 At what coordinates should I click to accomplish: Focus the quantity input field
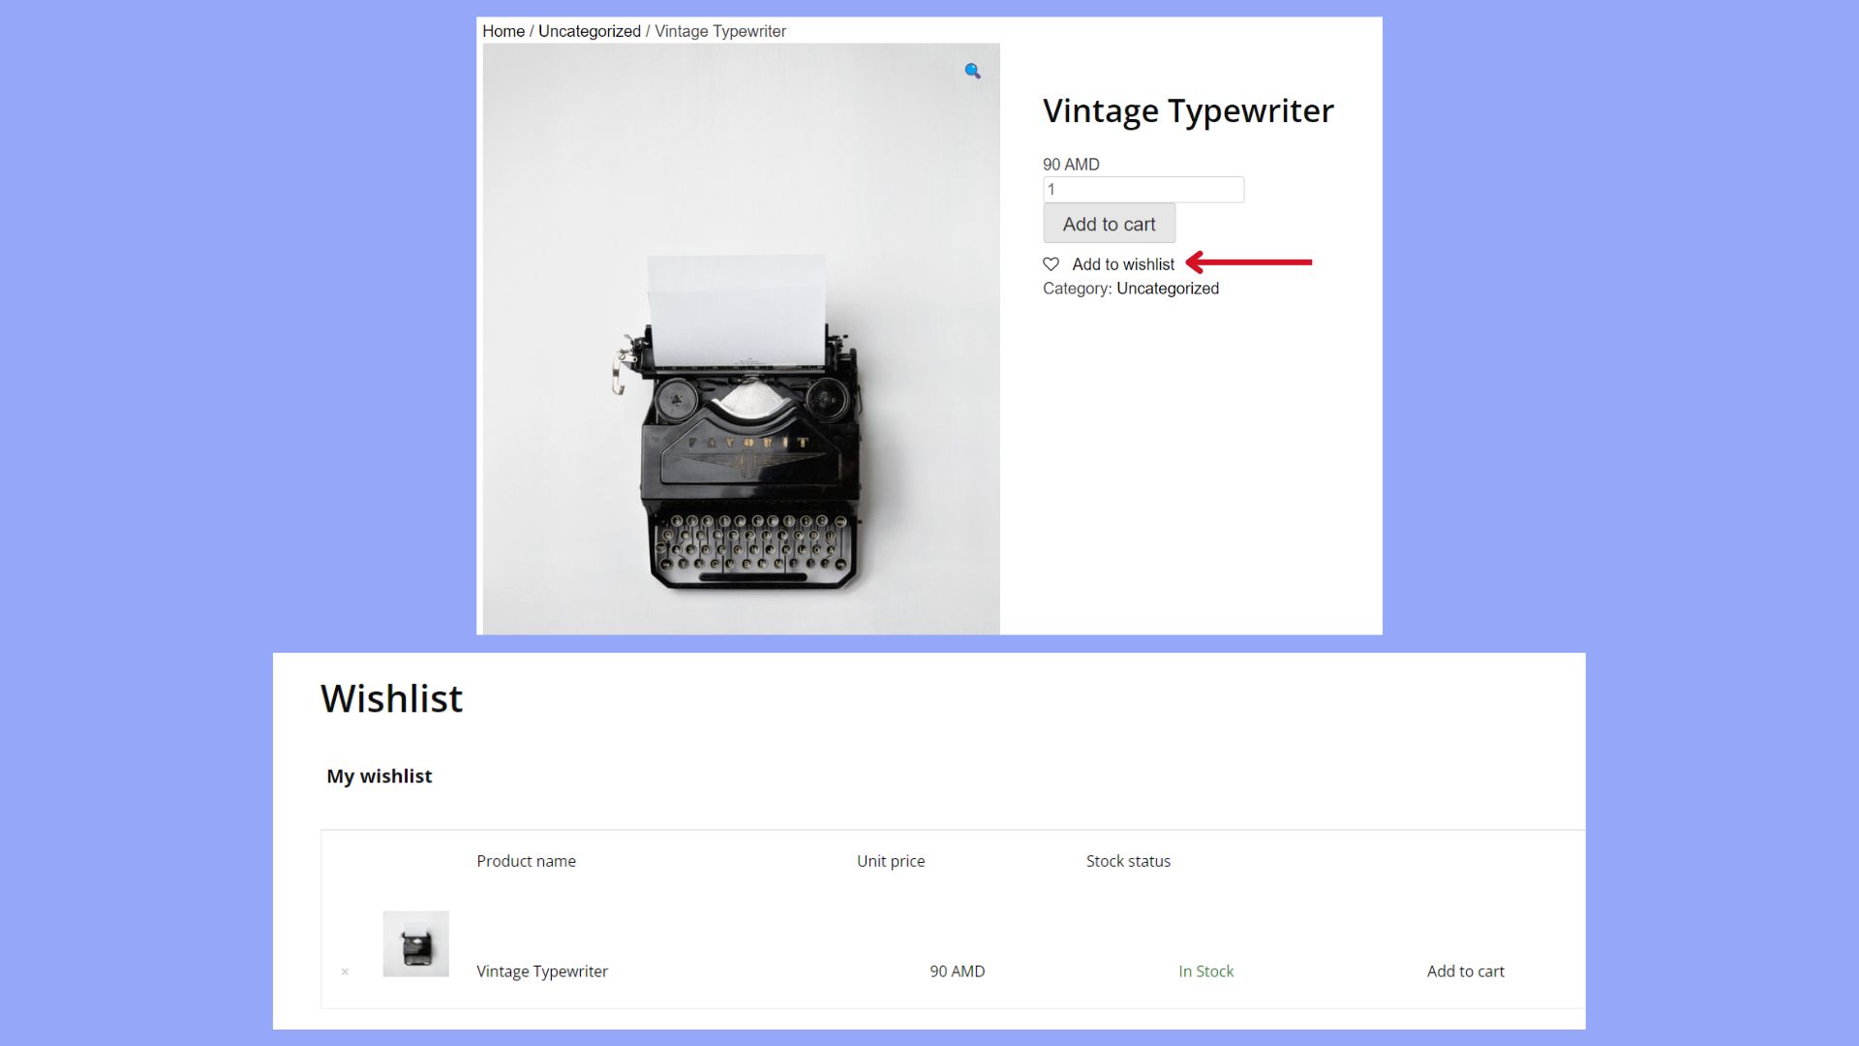pos(1143,190)
